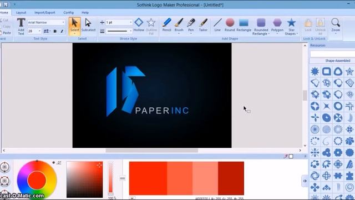Click the saturation brightness square picker
This screenshot has width=355, height=200.
coord(84,179)
